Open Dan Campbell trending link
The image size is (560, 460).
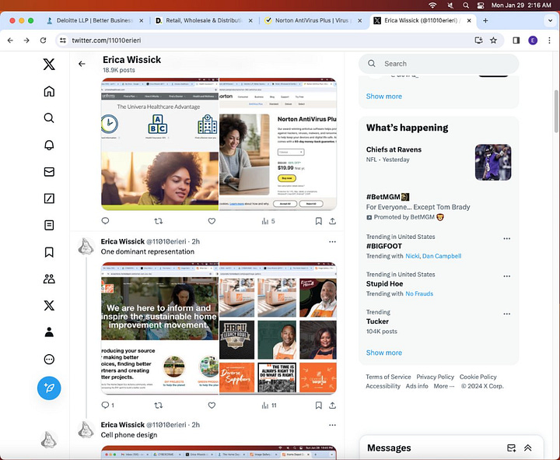[x=442, y=256]
